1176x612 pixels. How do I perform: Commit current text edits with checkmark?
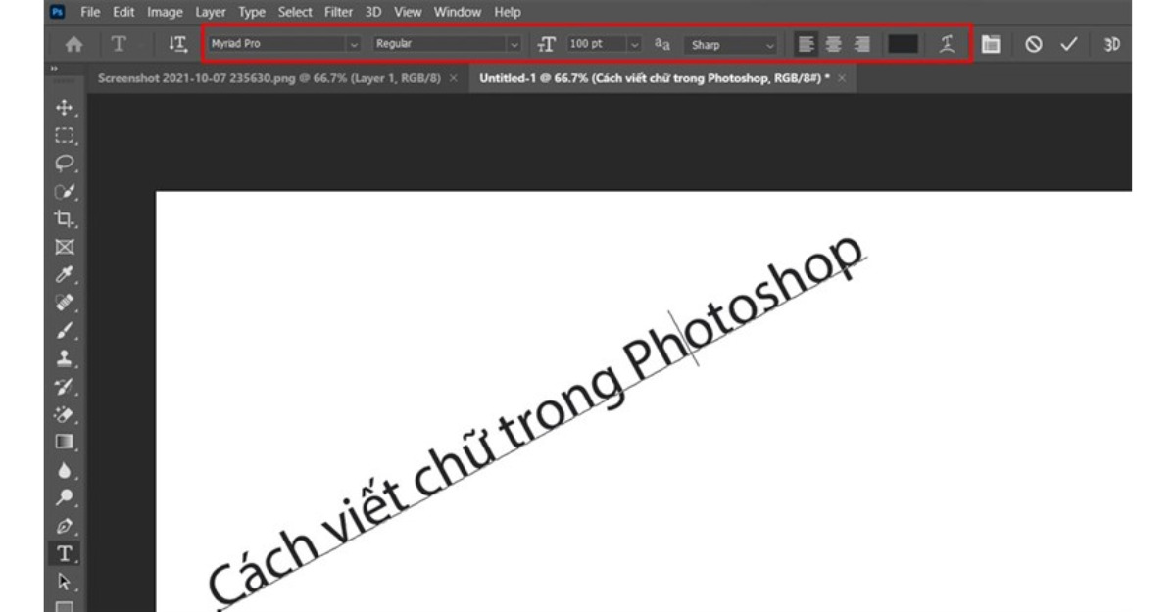[1069, 44]
